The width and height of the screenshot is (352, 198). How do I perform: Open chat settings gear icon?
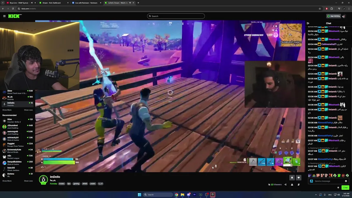point(338,188)
